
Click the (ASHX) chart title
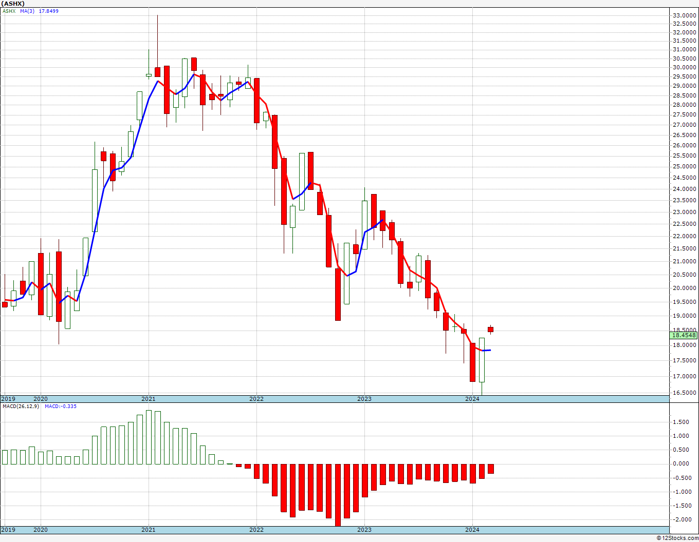coord(13,3)
